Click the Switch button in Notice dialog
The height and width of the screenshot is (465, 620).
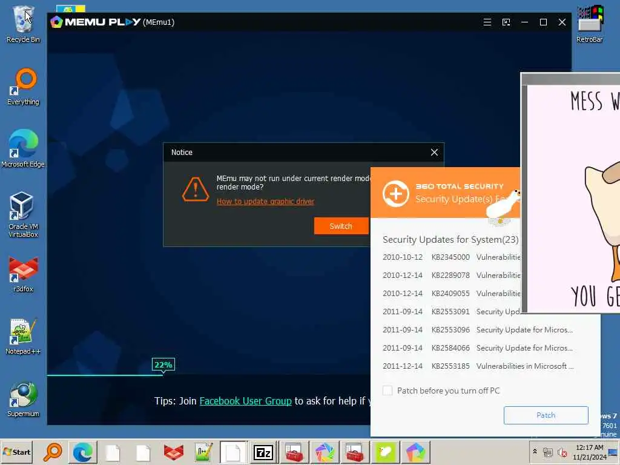(341, 226)
